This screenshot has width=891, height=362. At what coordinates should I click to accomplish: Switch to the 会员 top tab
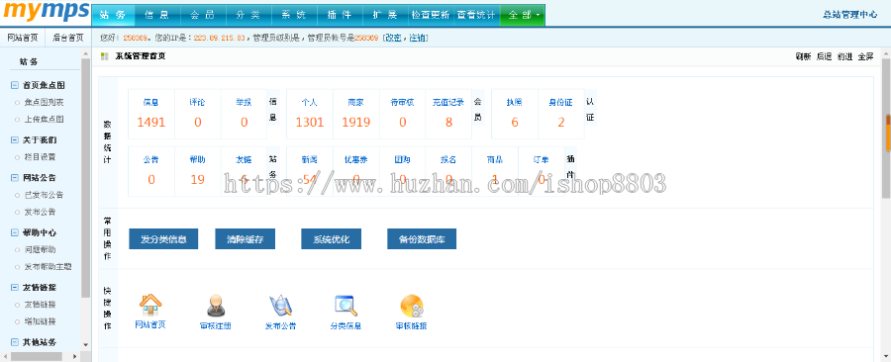pos(203,15)
